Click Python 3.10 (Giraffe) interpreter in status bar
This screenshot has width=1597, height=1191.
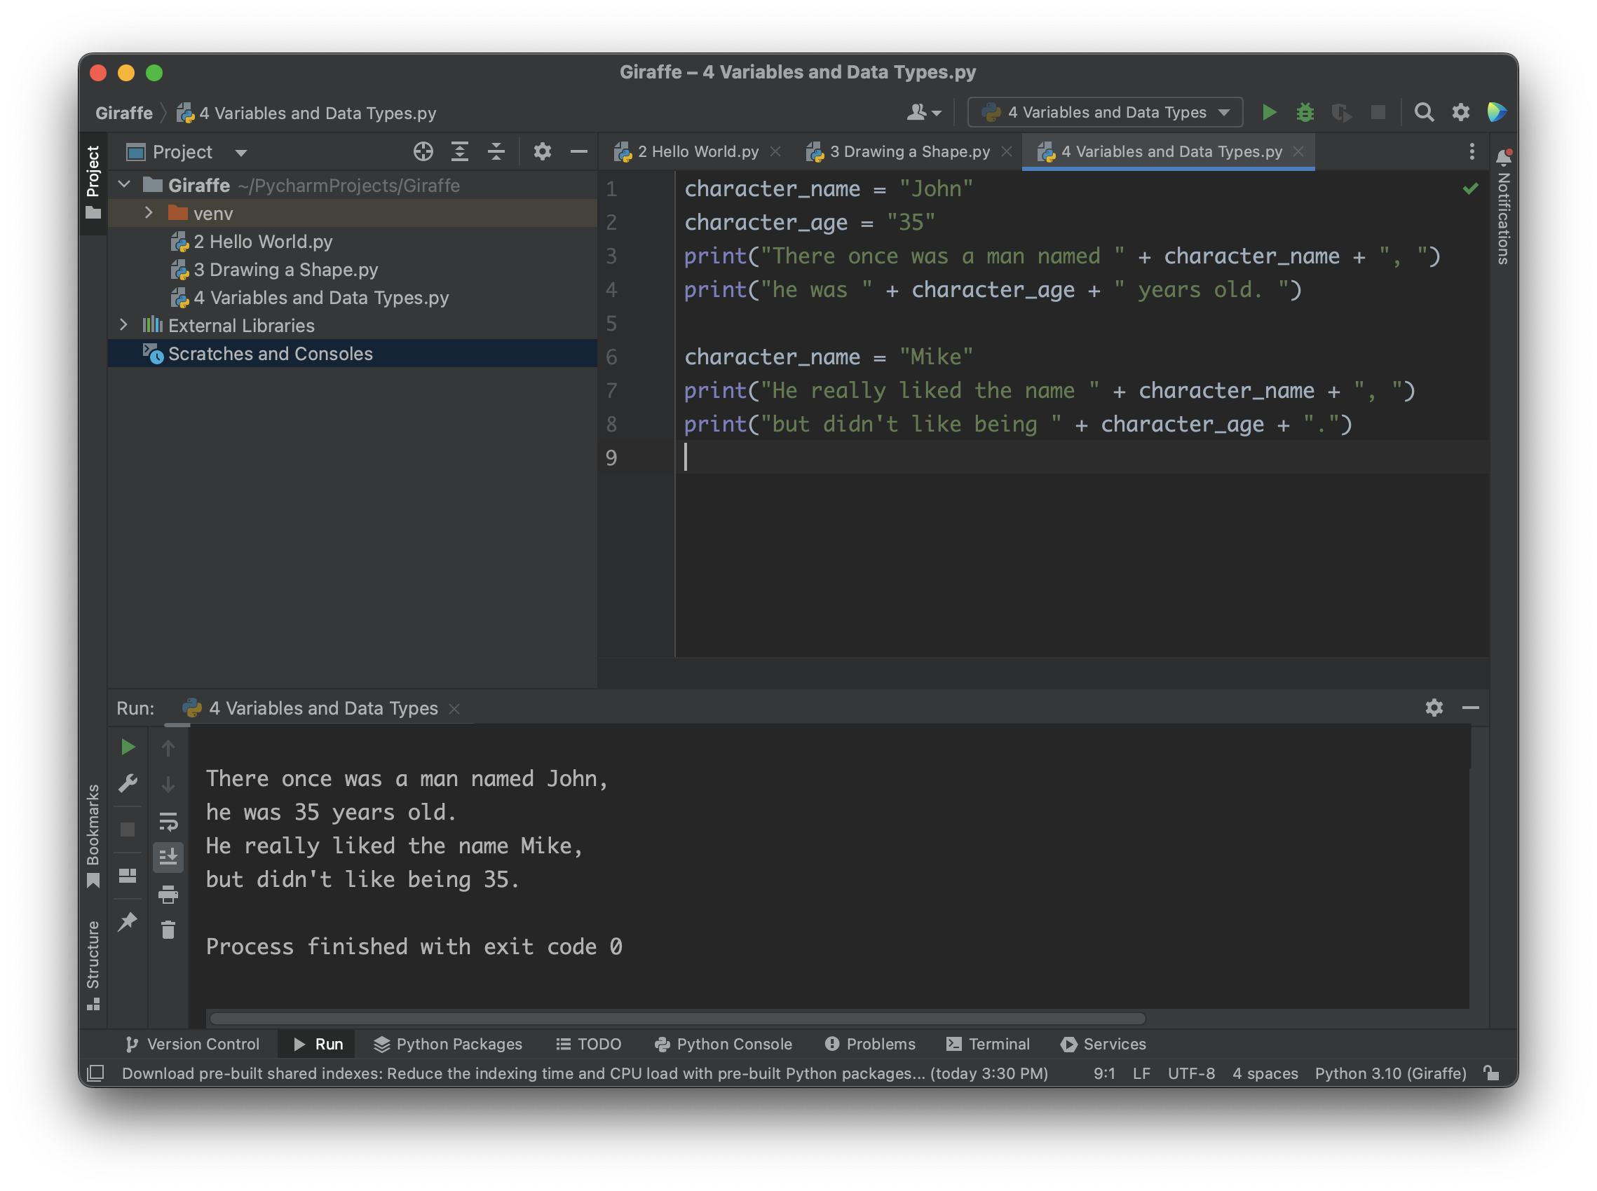pos(1390,1073)
